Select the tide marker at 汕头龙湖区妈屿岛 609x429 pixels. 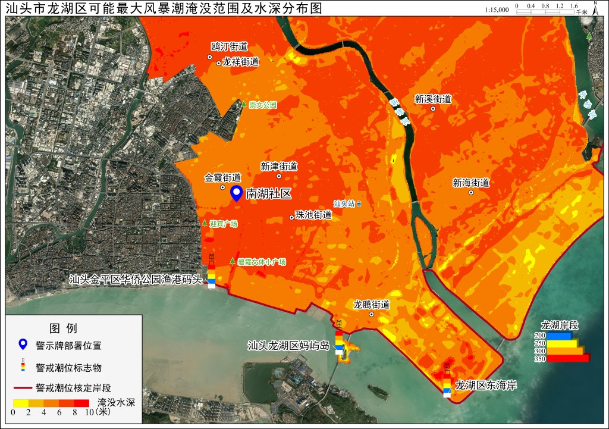tap(339, 337)
